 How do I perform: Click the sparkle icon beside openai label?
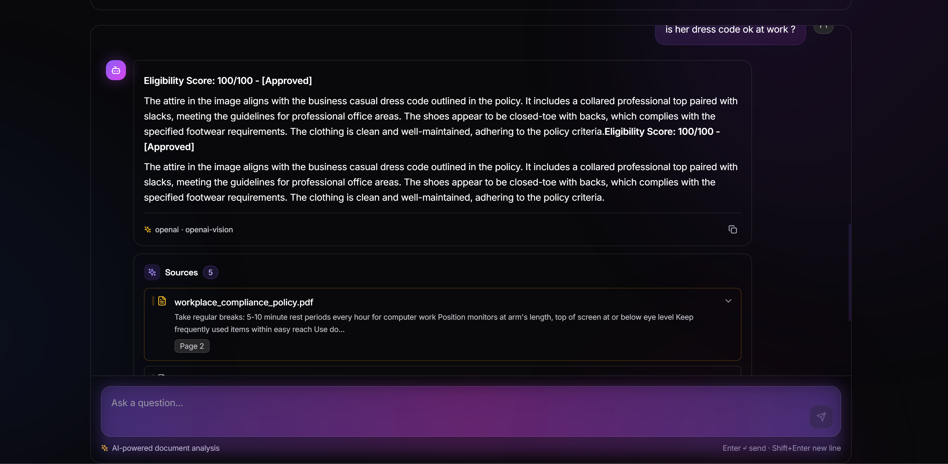tap(147, 229)
